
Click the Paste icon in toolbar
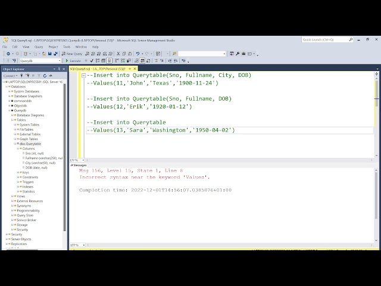tap(130, 54)
